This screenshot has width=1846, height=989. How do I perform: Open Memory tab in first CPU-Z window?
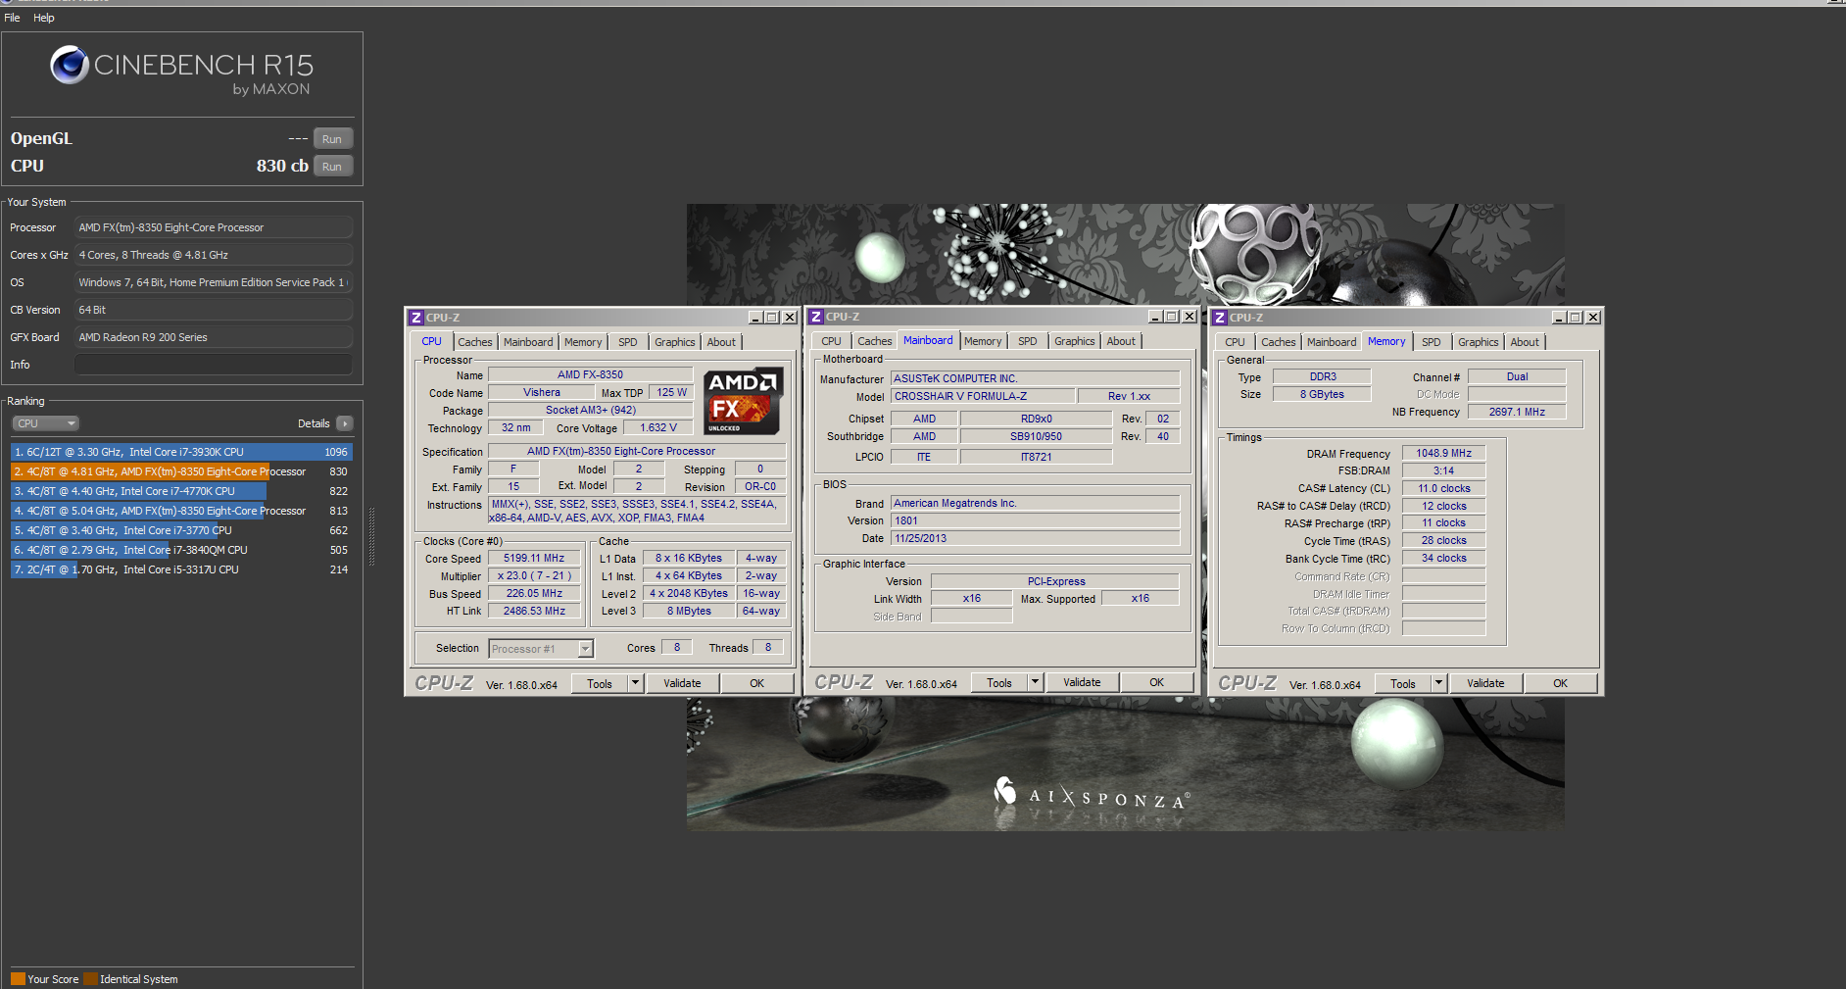[x=583, y=342]
